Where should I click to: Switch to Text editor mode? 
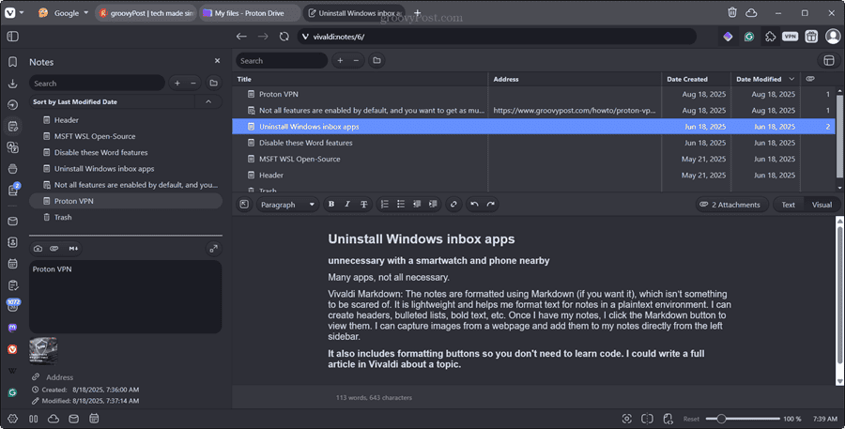coord(788,205)
